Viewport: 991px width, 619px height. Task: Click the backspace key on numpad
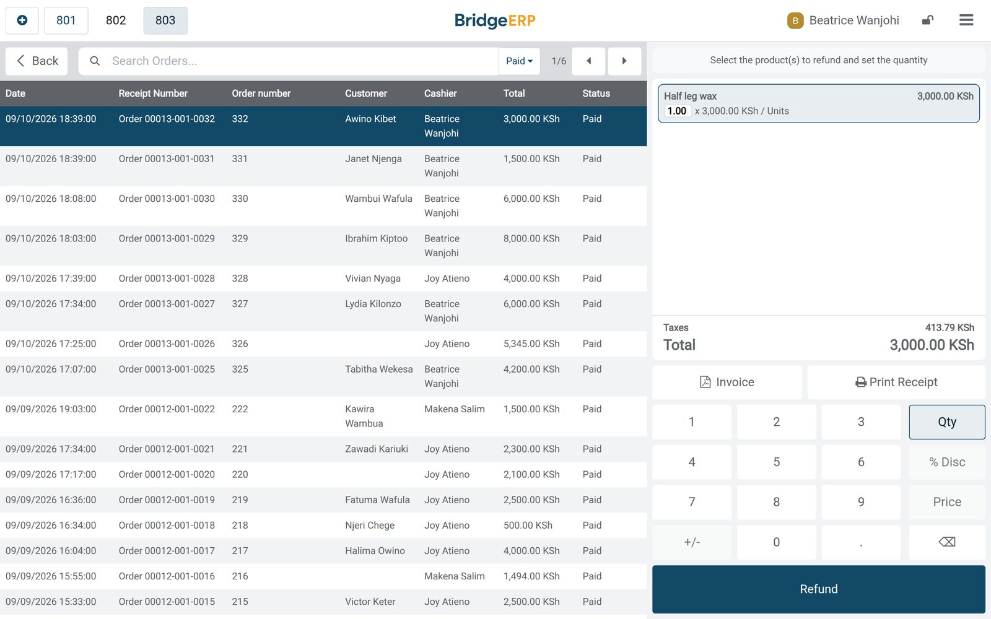click(x=946, y=542)
